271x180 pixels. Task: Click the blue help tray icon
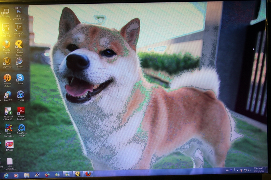231,170
